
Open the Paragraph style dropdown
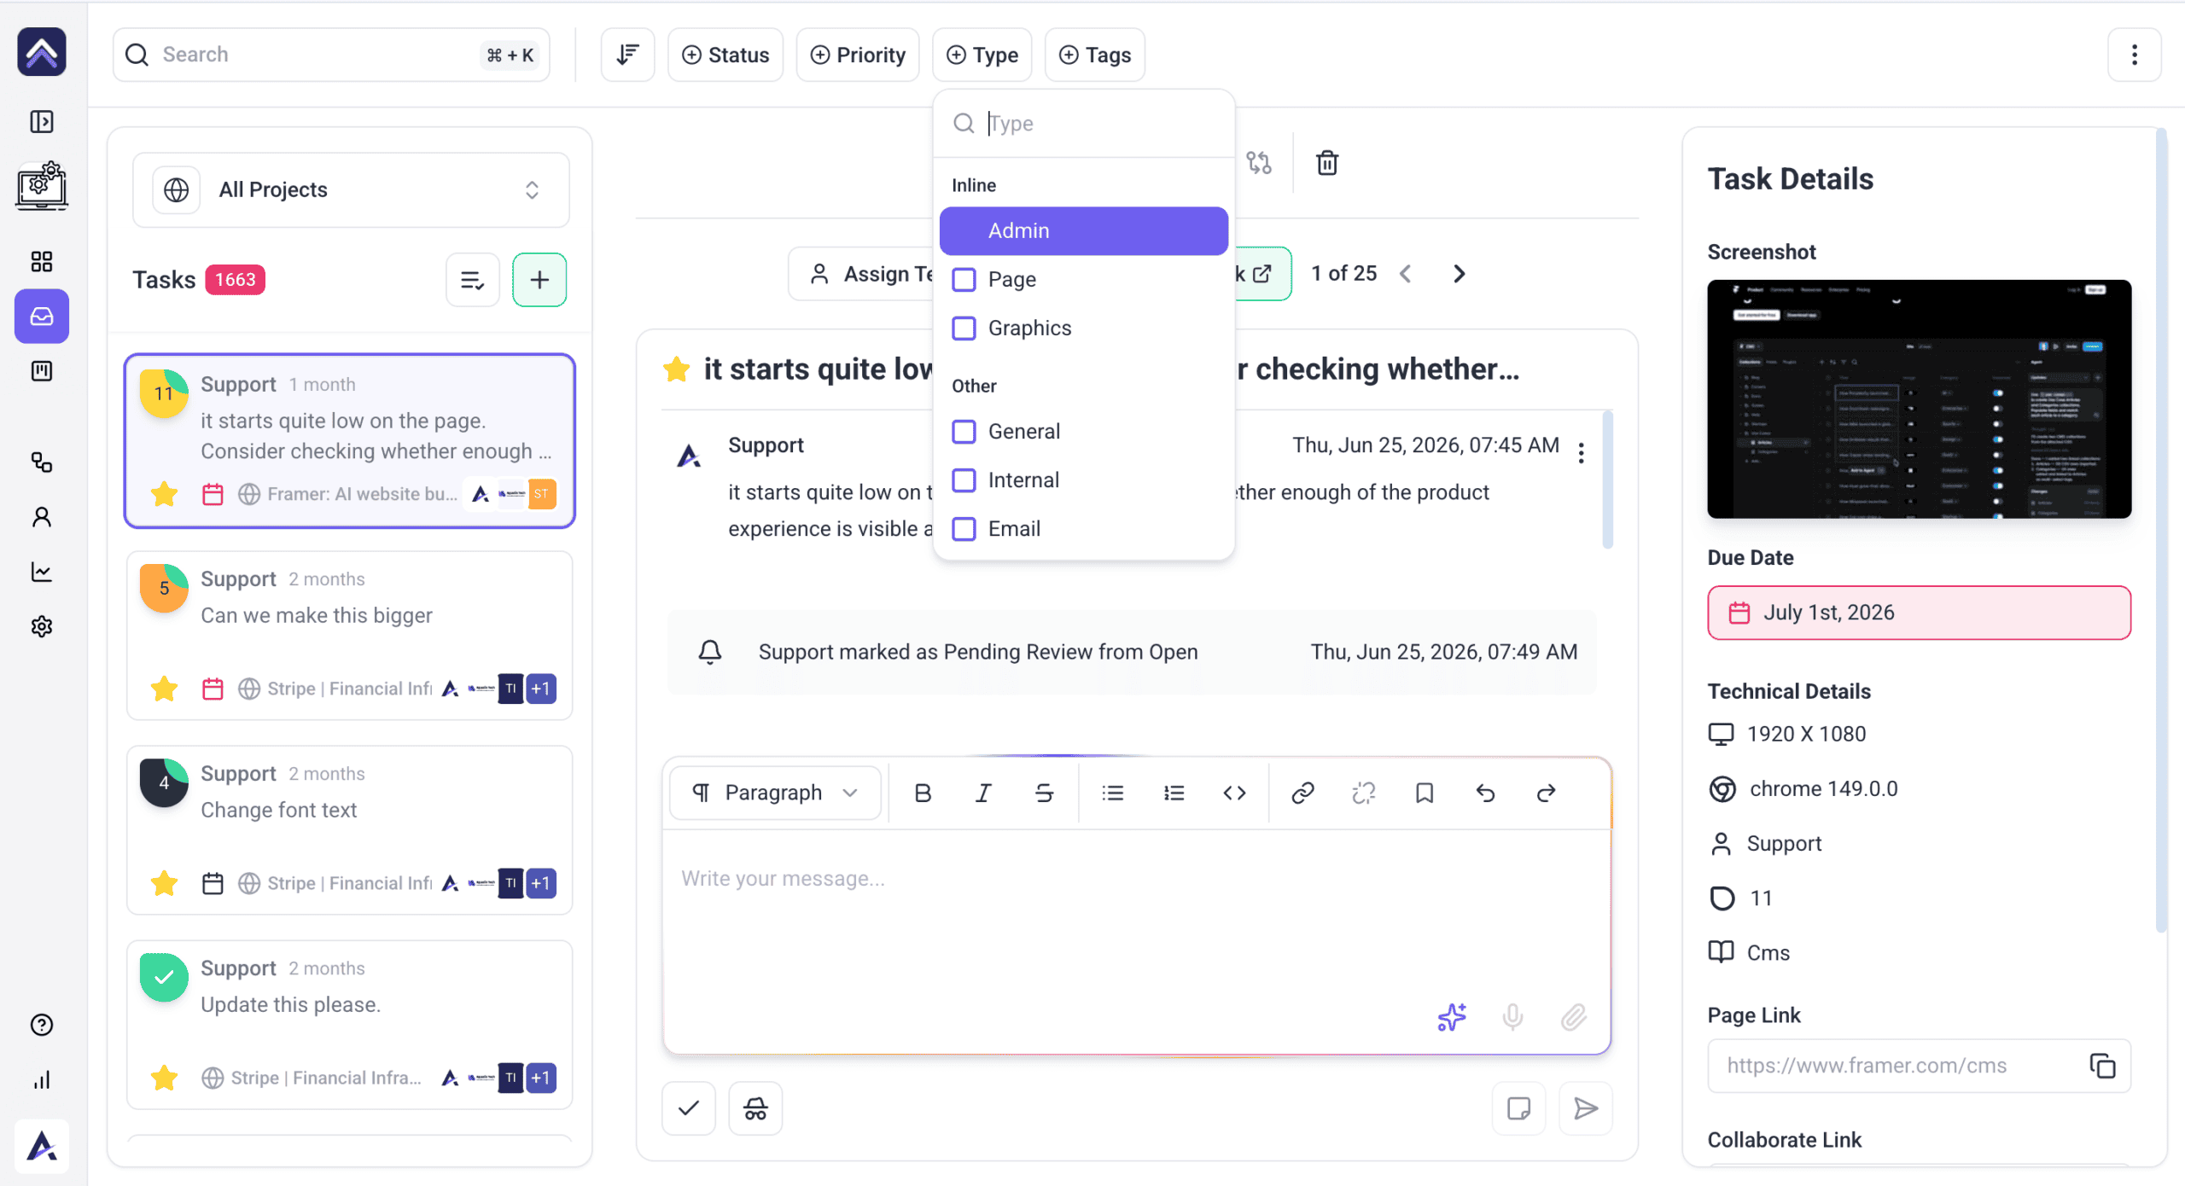(775, 794)
